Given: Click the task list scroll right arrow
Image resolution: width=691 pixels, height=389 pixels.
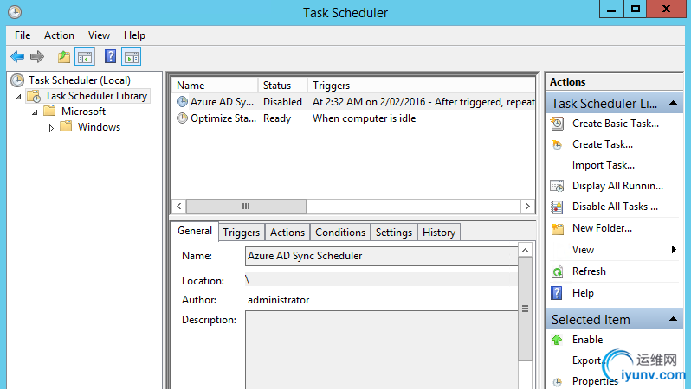Looking at the screenshot, I should click(527, 206).
